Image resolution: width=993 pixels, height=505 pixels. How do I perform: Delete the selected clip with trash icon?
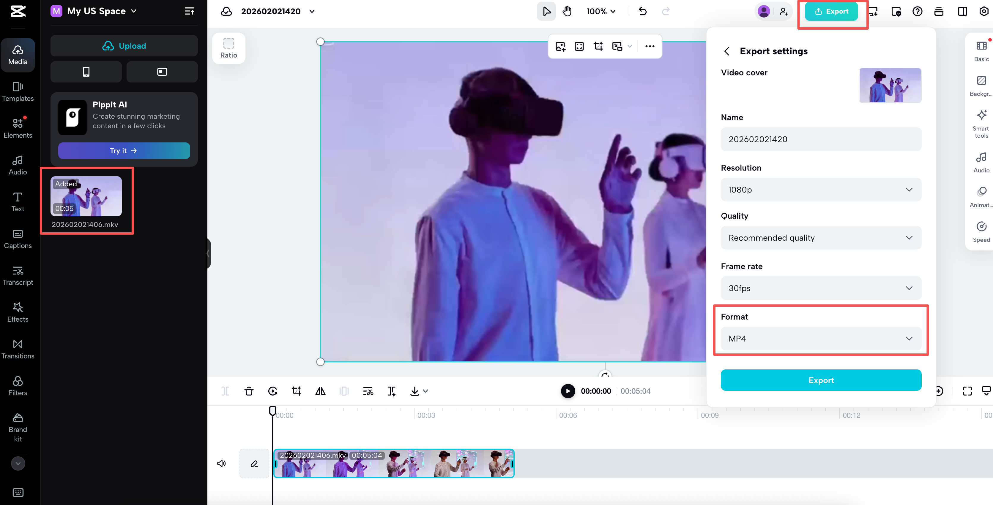[x=249, y=391]
